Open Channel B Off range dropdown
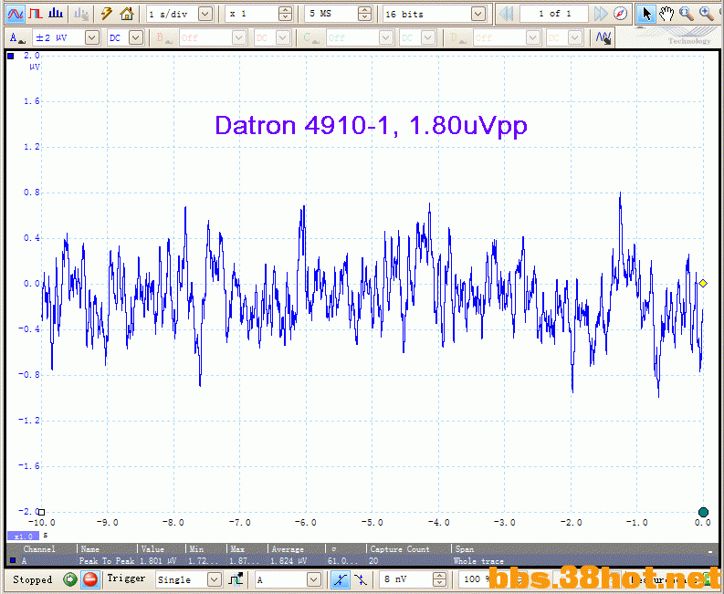This screenshot has height=594, width=724. pyautogui.click(x=239, y=37)
